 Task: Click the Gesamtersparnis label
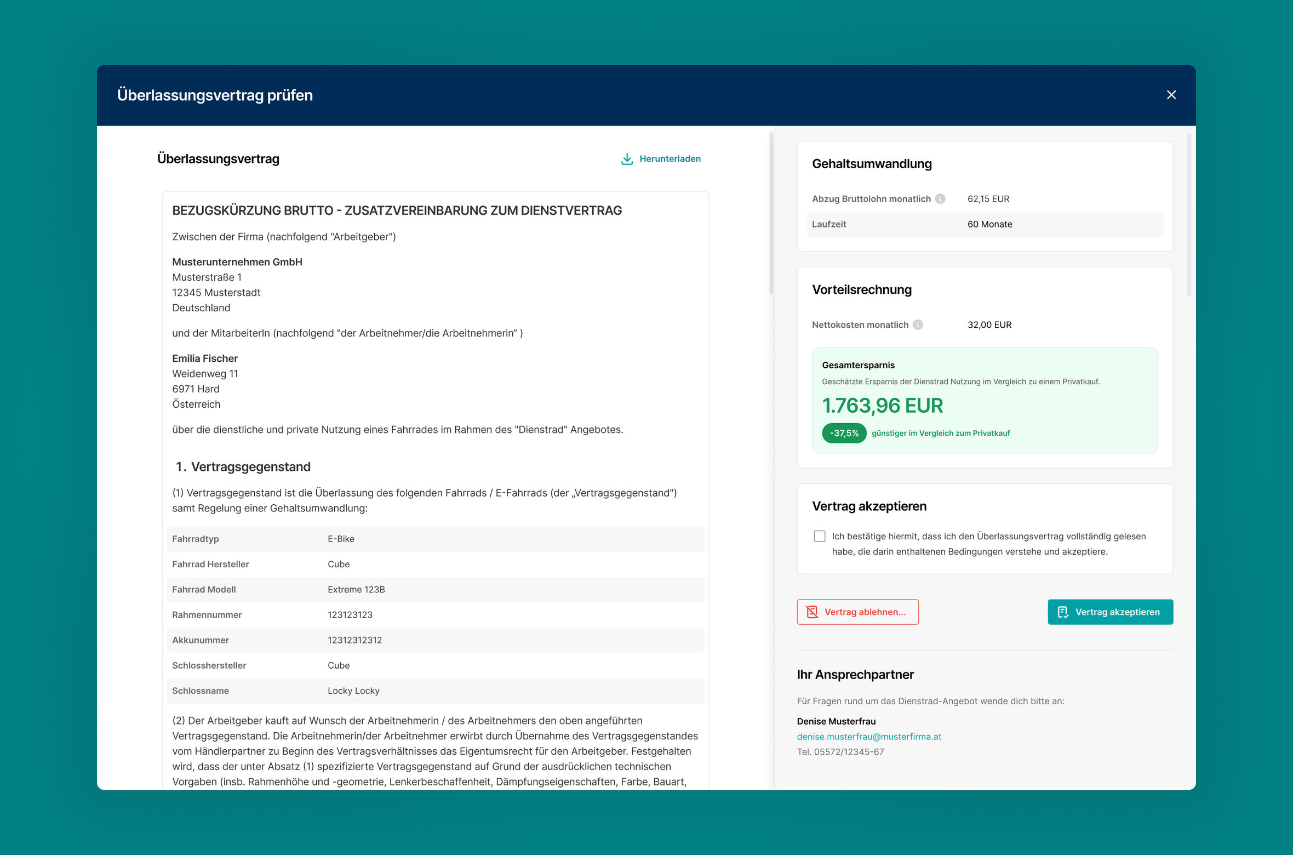858,365
